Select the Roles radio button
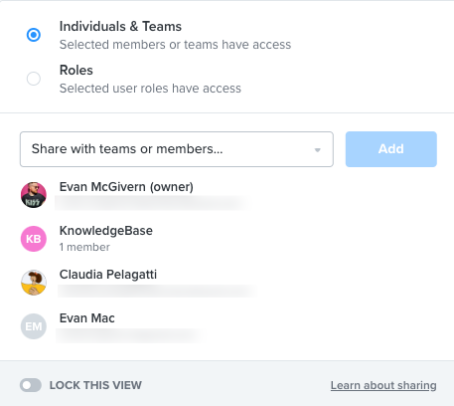The width and height of the screenshot is (454, 406). (34, 79)
